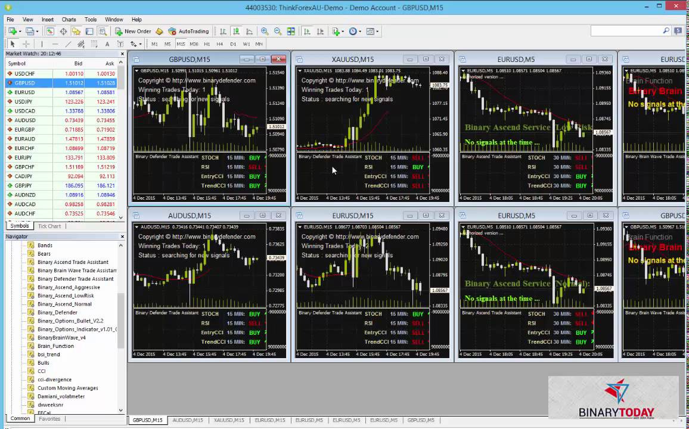689x429 pixels.
Task: Select the Equidistant Channel tool
Action: (81, 44)
